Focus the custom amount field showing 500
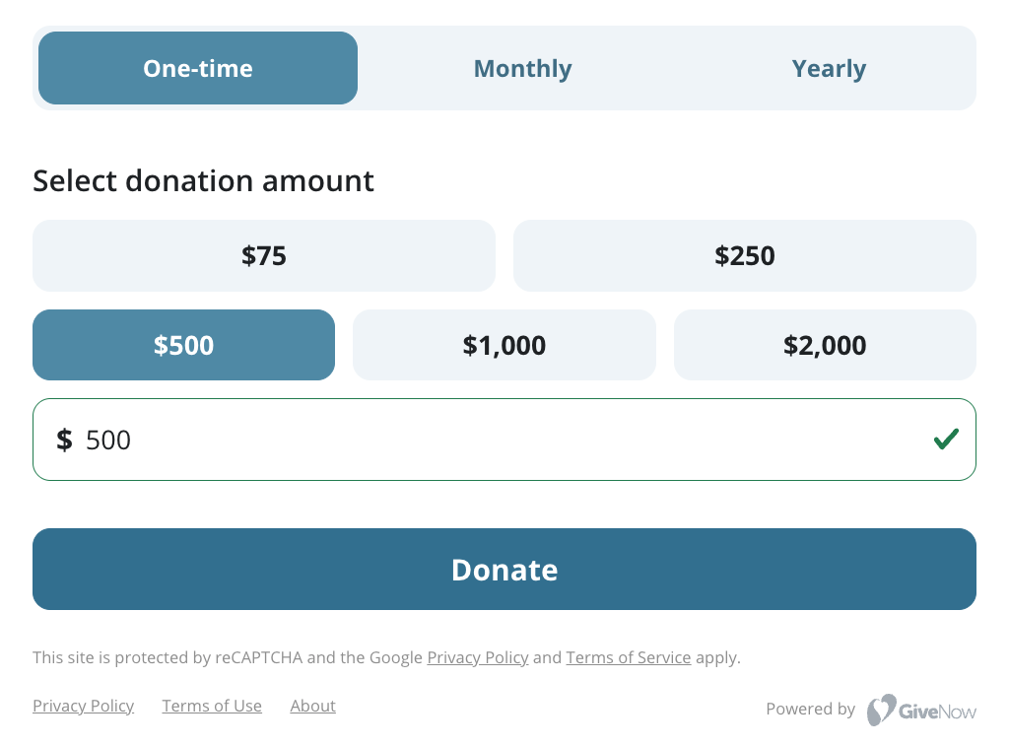Image resolution: width=1009 pixels, height=747 pixels. coord(504,440)
